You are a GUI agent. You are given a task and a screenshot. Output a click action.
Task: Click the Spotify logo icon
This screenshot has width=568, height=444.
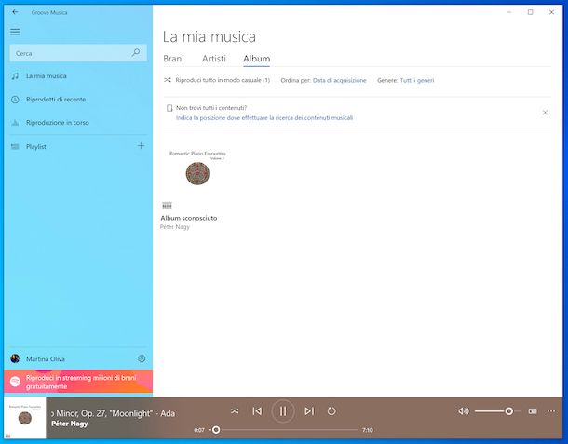tap(15, 382)
